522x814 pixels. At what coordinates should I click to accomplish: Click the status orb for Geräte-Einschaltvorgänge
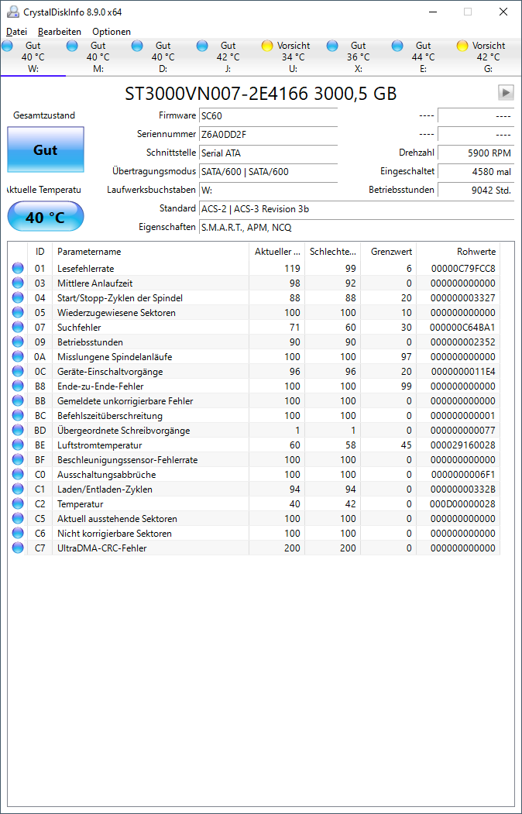click(18, 372)
